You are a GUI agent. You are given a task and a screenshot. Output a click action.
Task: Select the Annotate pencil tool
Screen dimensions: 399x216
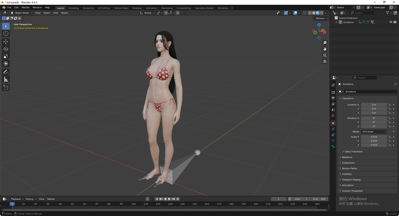6,72
